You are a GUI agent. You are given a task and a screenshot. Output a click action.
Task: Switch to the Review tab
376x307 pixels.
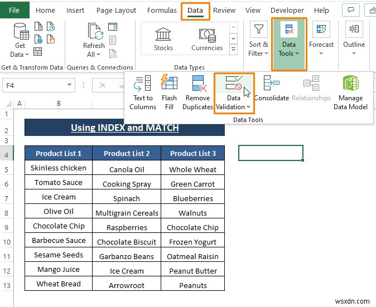click(x=224, y=10)
